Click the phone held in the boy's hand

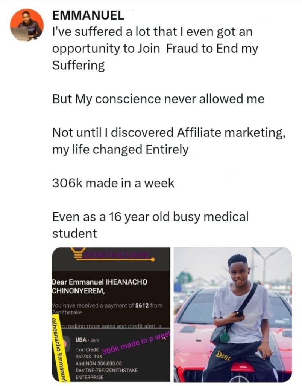point(239,313)
